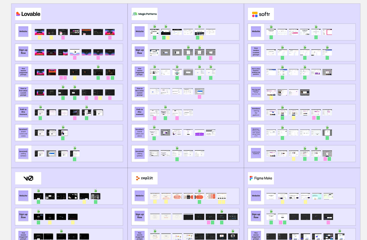The width and height of the screenshot is (367, 240).
Task: Select pink sticky note in Magic Patterns Sign up flow row
Action: [x=210, y=58]
